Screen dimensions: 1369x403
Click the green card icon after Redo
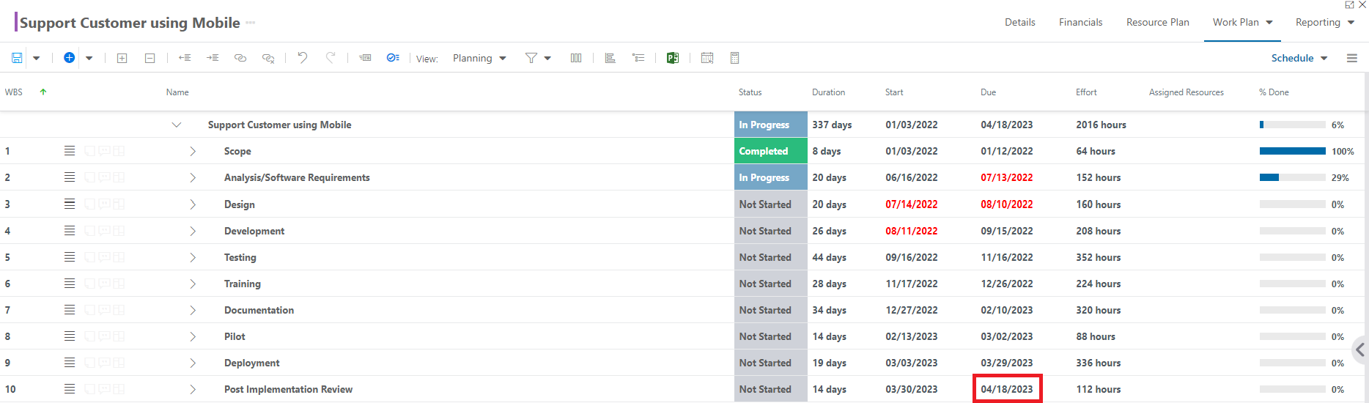pos(365,58)
